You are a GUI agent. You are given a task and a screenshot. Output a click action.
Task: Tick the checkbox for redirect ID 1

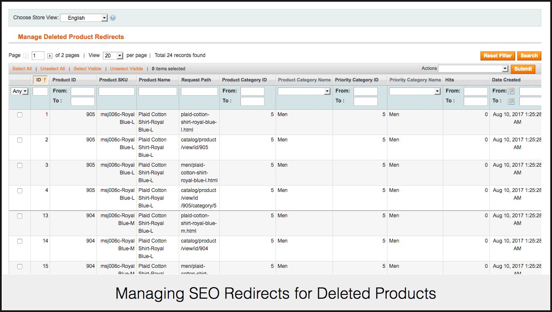tap(20, 115)
